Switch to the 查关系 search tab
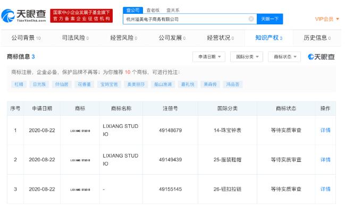 pyautogui.click(x=173, y=10)
